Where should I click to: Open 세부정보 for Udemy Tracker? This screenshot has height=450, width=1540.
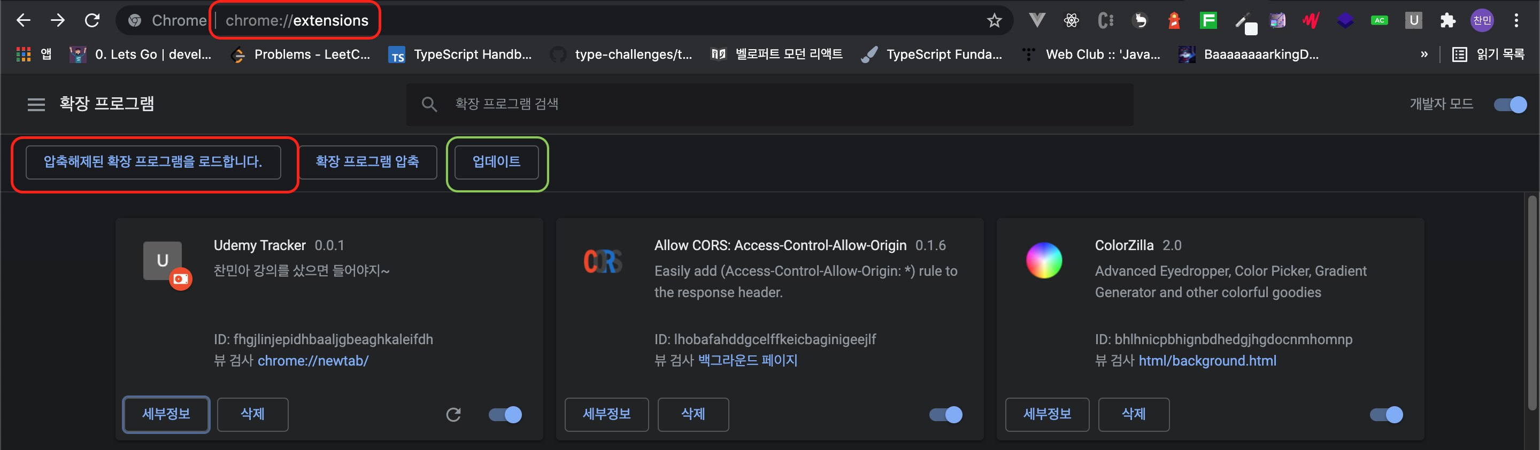(x=166, y=414)
